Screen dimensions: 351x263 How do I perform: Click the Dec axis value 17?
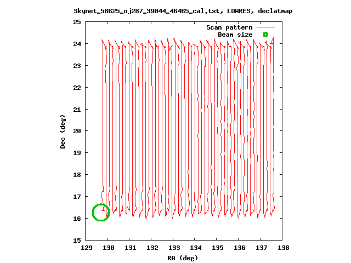coord(77,197)
